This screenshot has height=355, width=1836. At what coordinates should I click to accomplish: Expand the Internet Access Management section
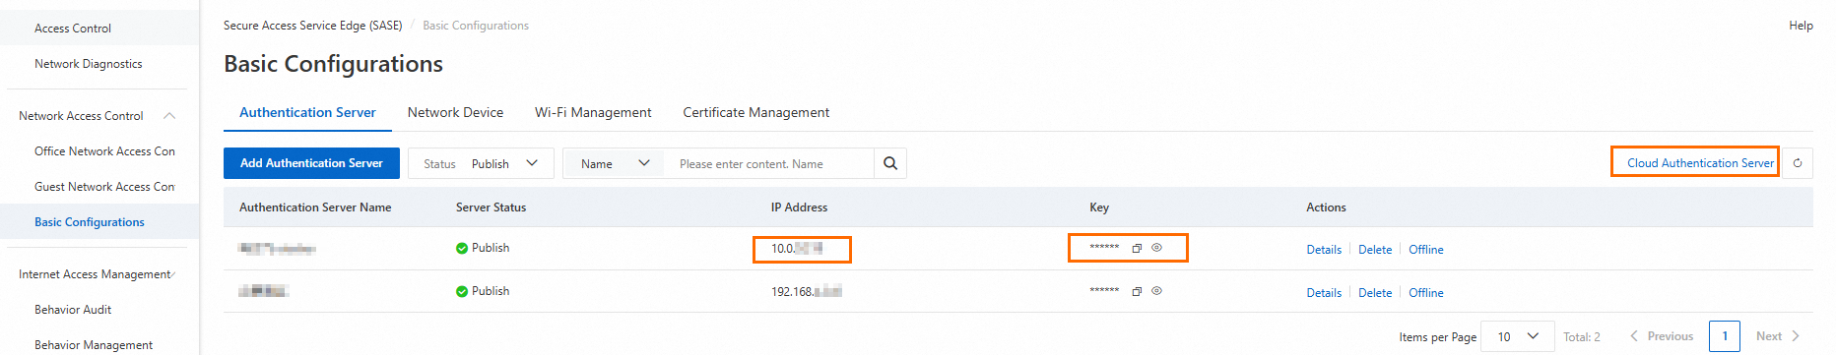[x=173, y=274]
